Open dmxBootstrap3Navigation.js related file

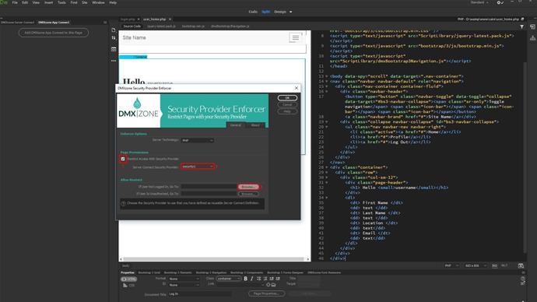(230, 26)
